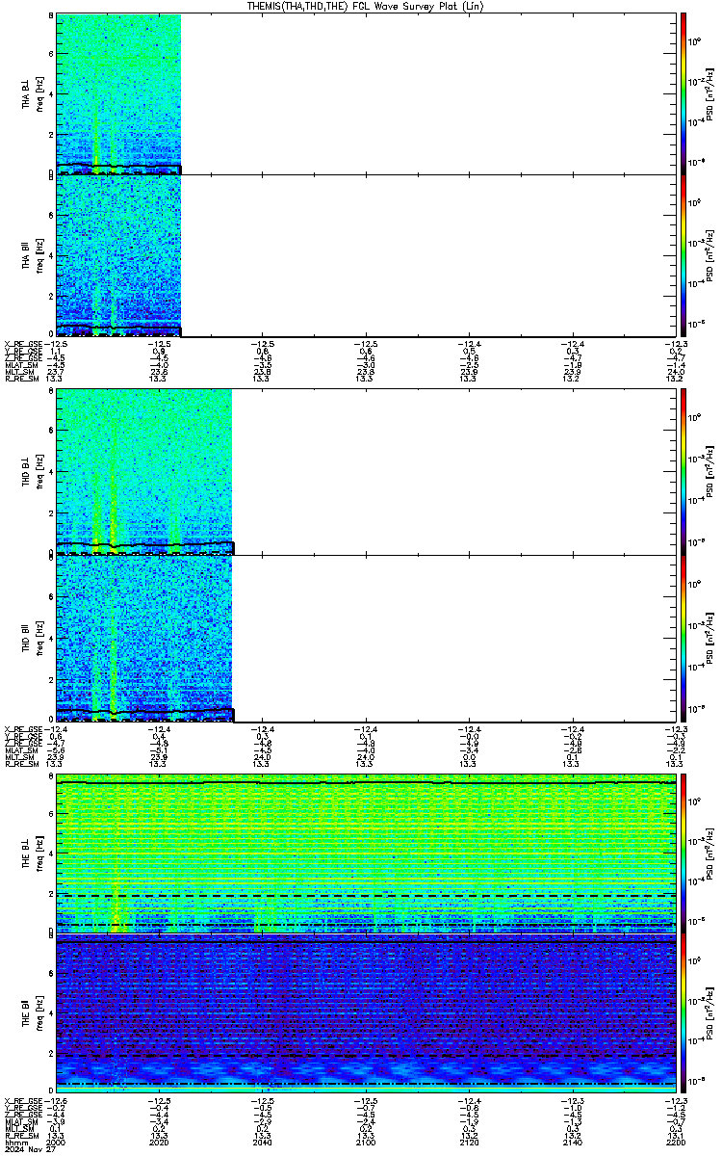Click the 'THD B⊥ freq [Hz]' axis label
Viewport: 722px width, 1156px height.
point(32,471)
